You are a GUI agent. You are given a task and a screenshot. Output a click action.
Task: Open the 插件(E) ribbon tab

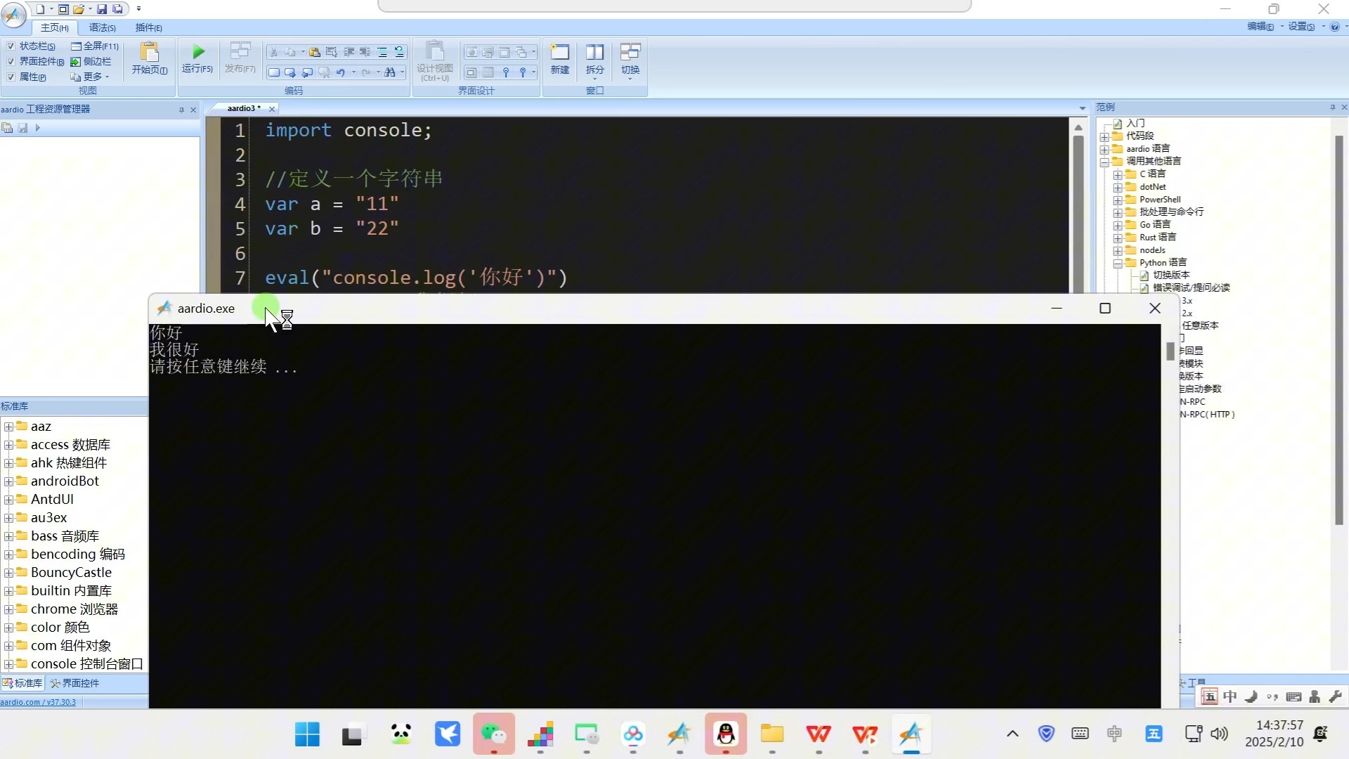[149, 28]
